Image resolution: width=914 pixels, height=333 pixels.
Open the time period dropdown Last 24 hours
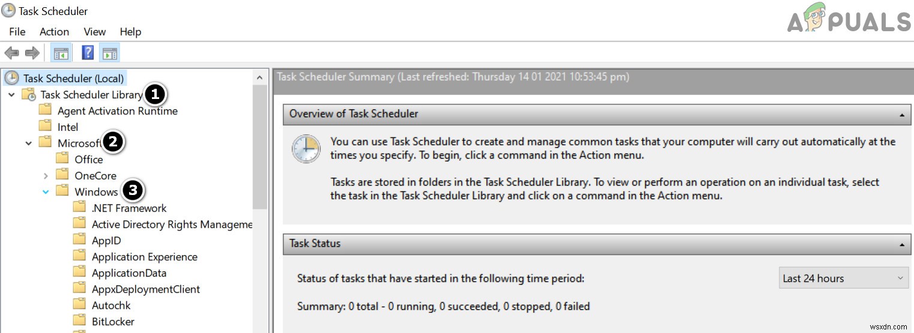point(843,278)
